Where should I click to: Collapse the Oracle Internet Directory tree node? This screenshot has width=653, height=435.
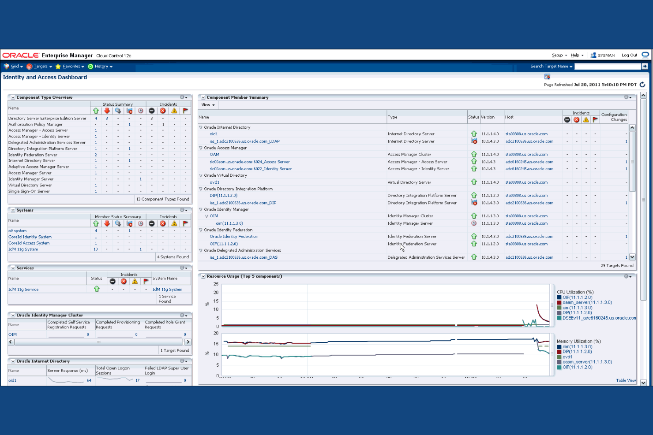tap(200, 127)
